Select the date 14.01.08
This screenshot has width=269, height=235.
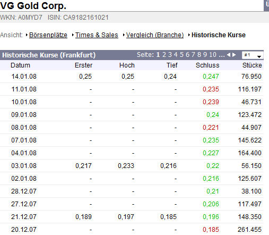24,77
